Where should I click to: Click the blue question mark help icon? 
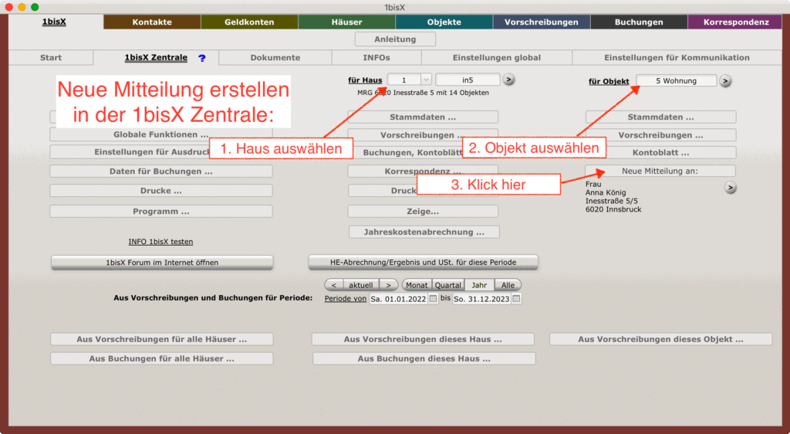(202, 58)
